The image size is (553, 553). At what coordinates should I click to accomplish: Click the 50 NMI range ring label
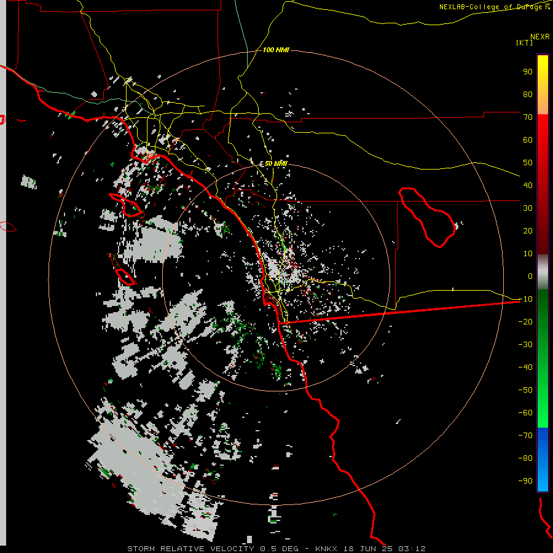click(276, 164)
